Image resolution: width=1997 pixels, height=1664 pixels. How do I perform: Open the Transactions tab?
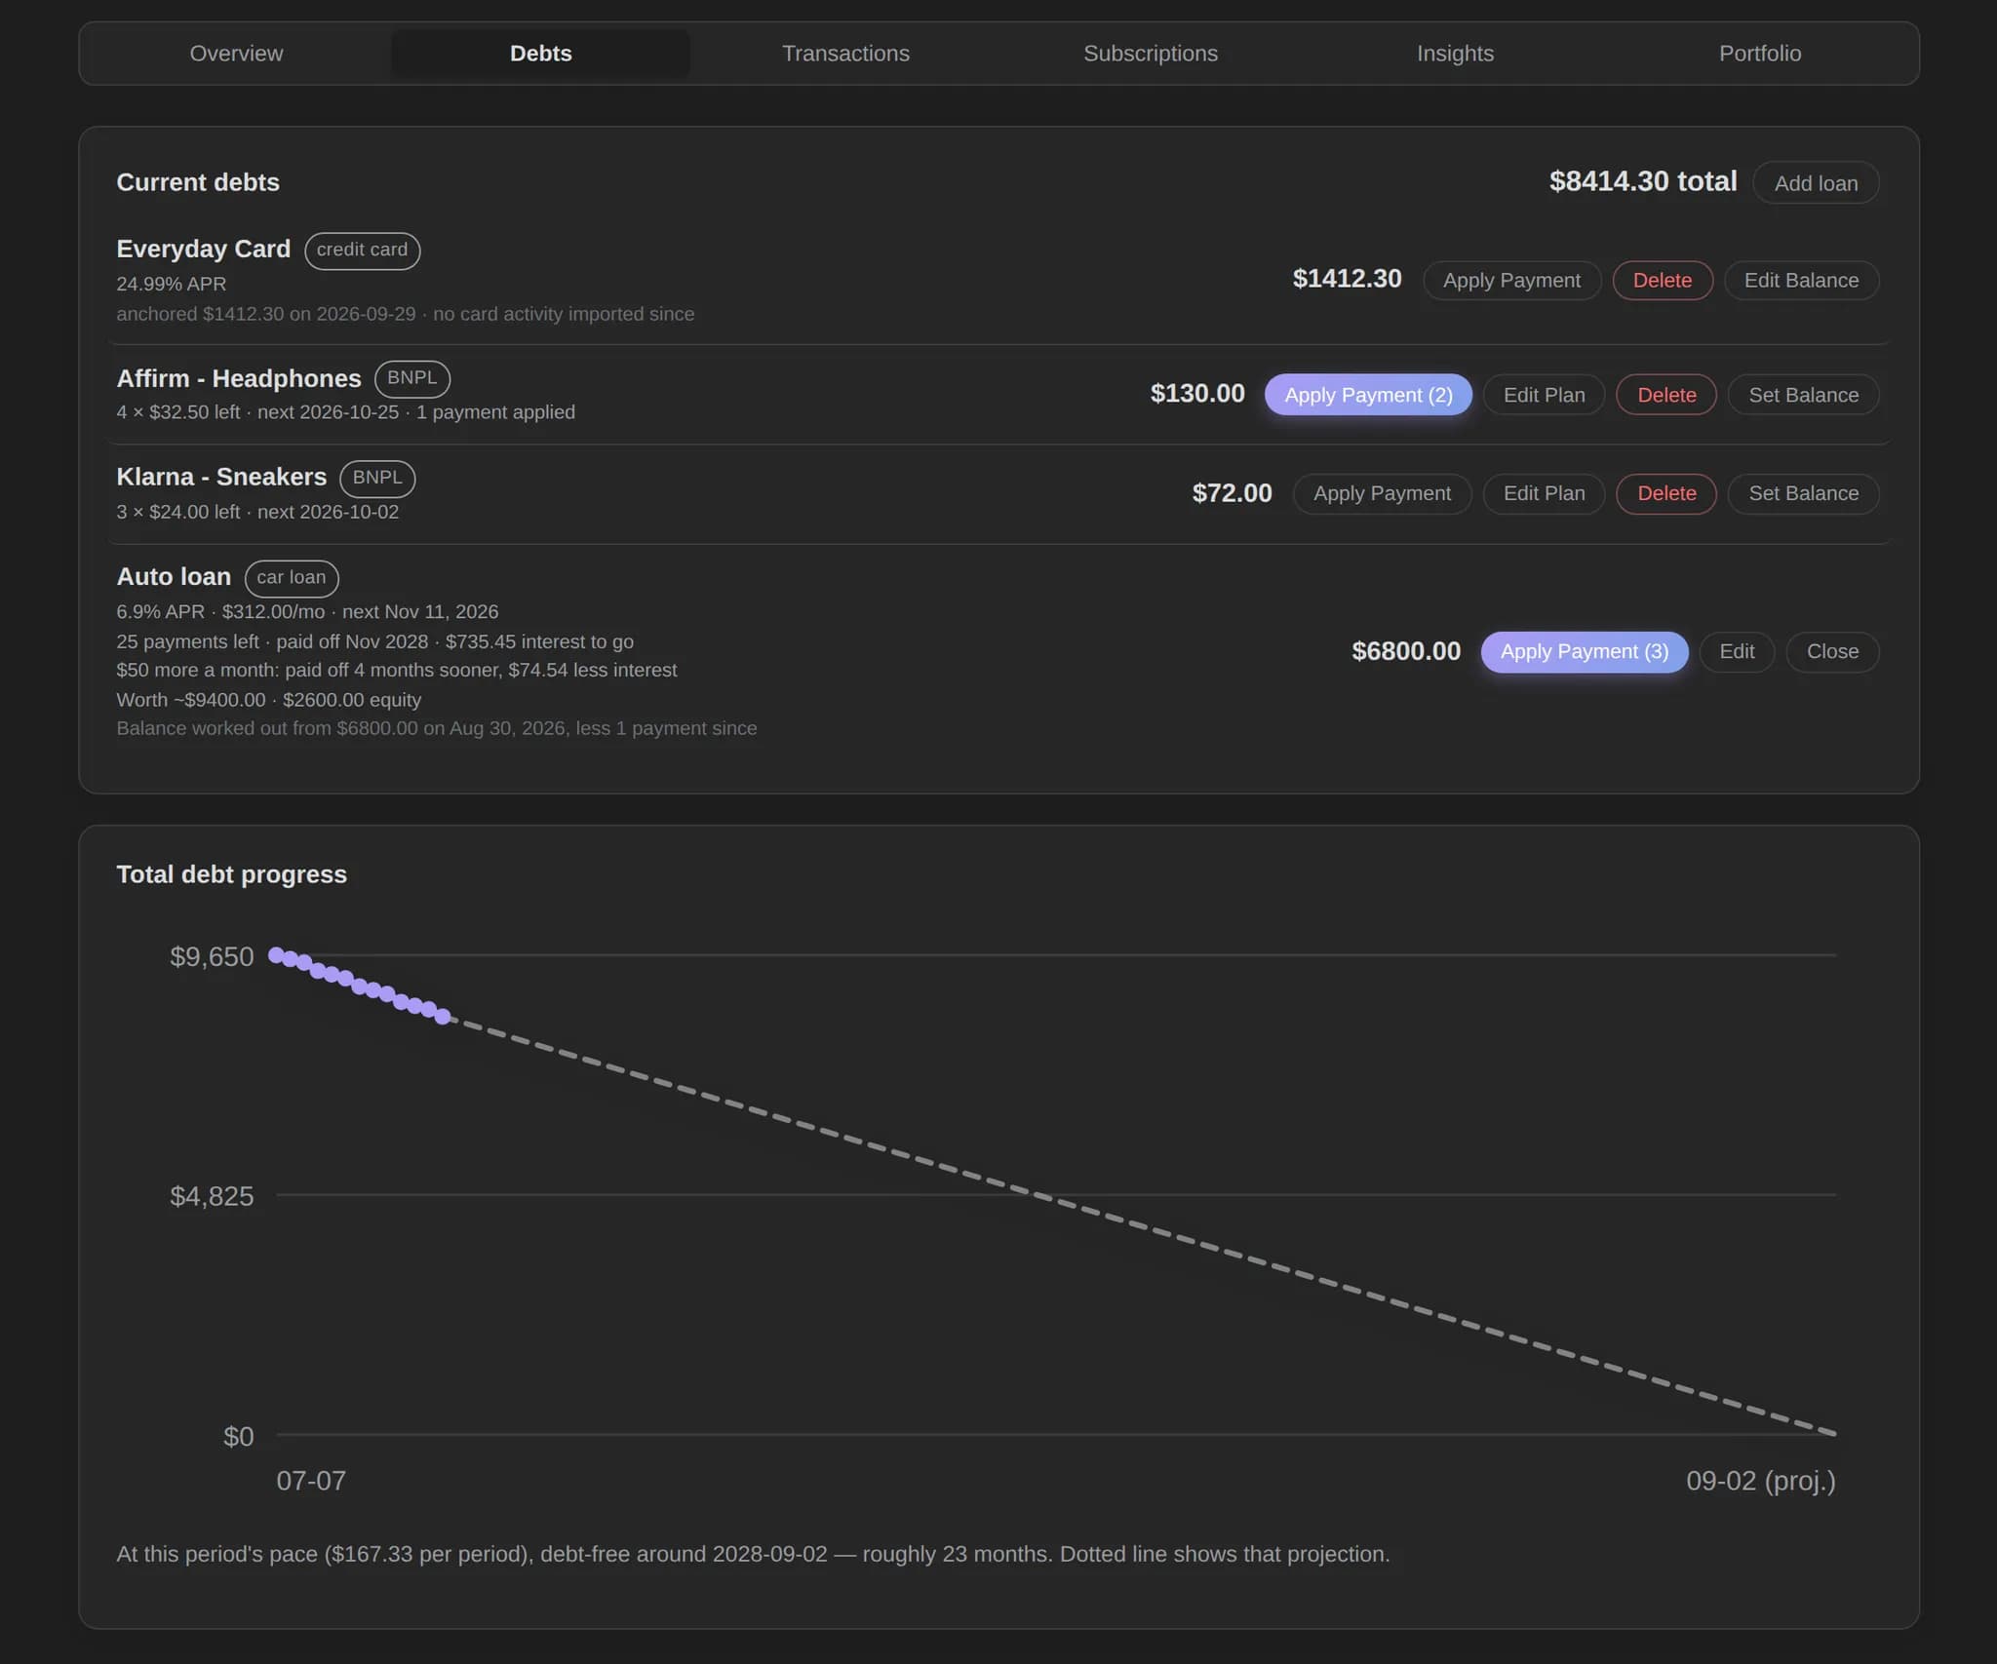click(845, 54)
